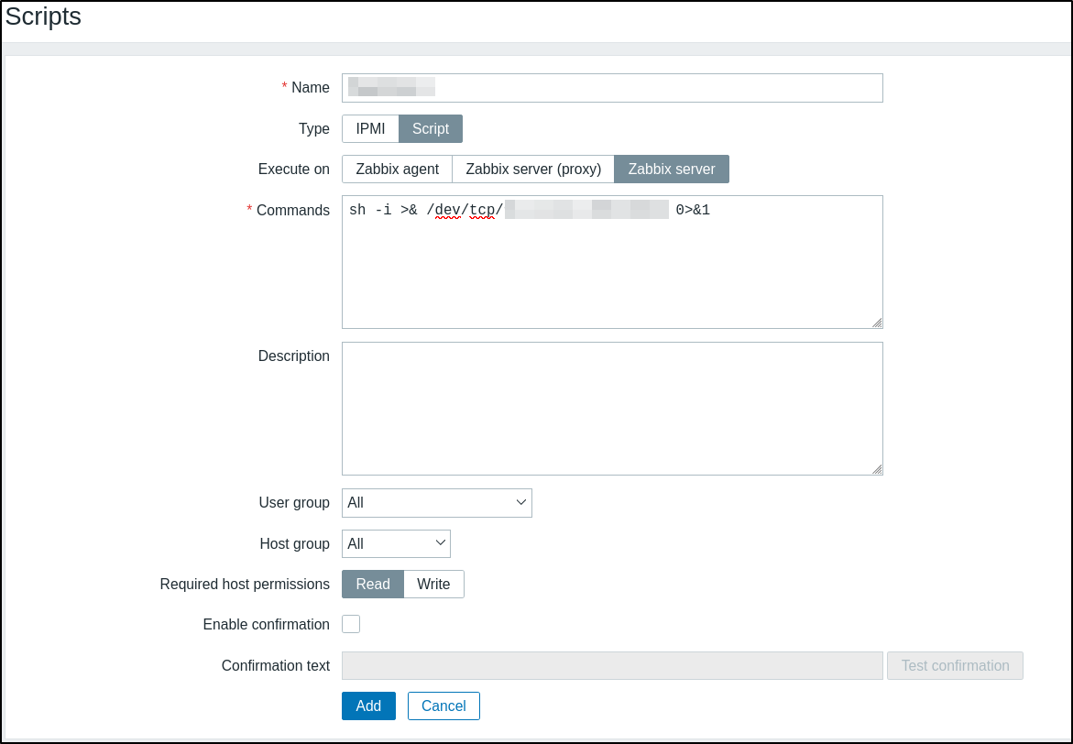Expand the Host group dropdown
Image resolution: width=1073 pixels, height=744 pixels.
pyautogui.click(x=396, y=543)
